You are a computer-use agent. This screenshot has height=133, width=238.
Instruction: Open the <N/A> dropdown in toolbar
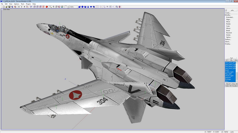pyautogui.click(x=73, y=7)
